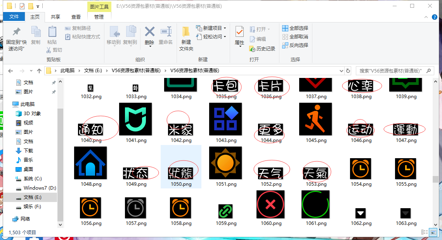Click the Rename (重命名) ribbon icon
This screenshot has width=442, height=240.
166,33
